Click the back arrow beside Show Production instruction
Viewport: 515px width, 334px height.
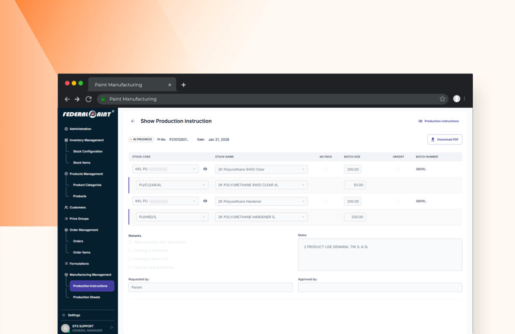coord(133,121)
